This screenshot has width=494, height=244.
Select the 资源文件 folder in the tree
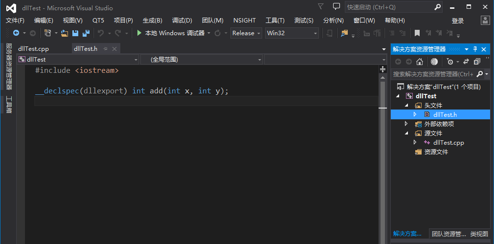pos(436,152)
